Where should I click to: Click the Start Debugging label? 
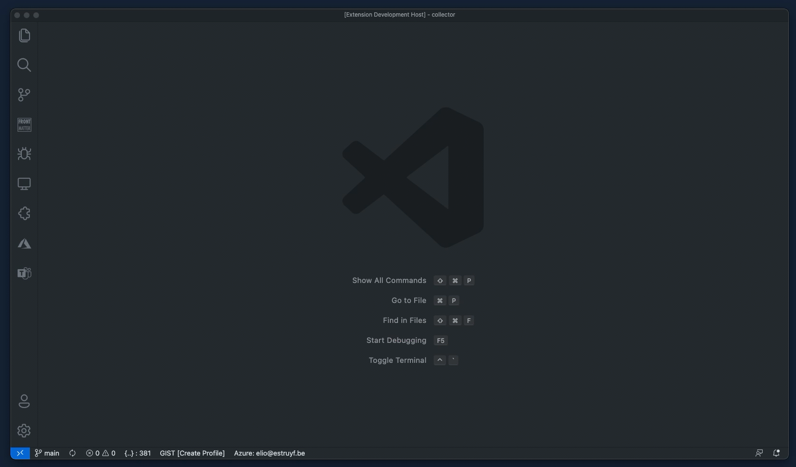click(x=396, y=341)
